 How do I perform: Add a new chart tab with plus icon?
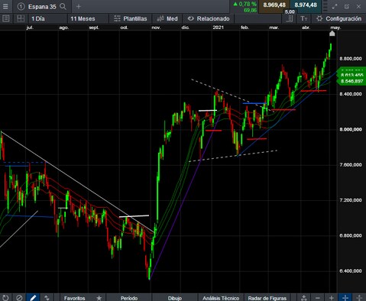79,7
